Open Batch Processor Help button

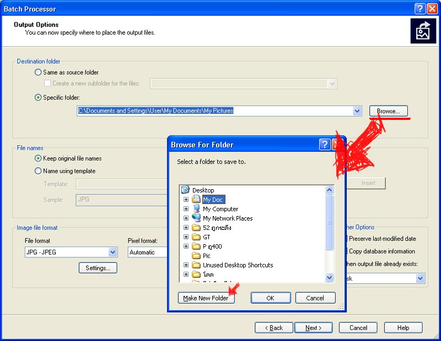[x=404, y=328]
